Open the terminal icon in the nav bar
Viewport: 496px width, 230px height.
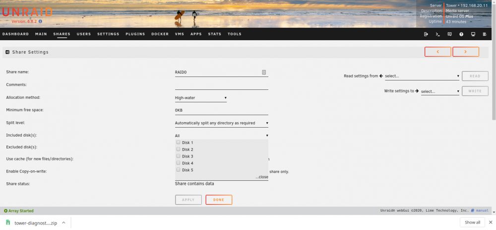click(438, 34)
